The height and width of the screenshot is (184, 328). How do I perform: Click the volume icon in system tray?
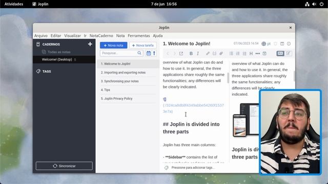pos(314,4)
